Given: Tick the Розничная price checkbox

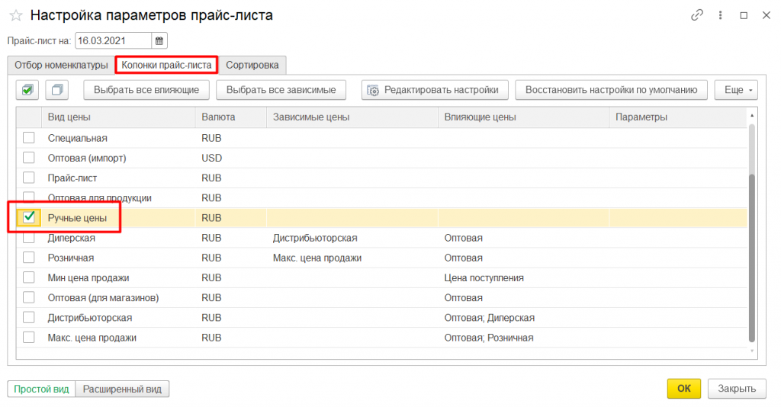Looking at the screenshot, I should pos(29,258).
